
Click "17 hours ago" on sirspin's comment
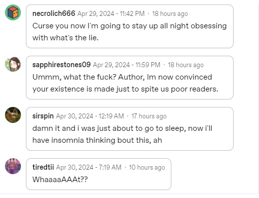click(149, 116)
